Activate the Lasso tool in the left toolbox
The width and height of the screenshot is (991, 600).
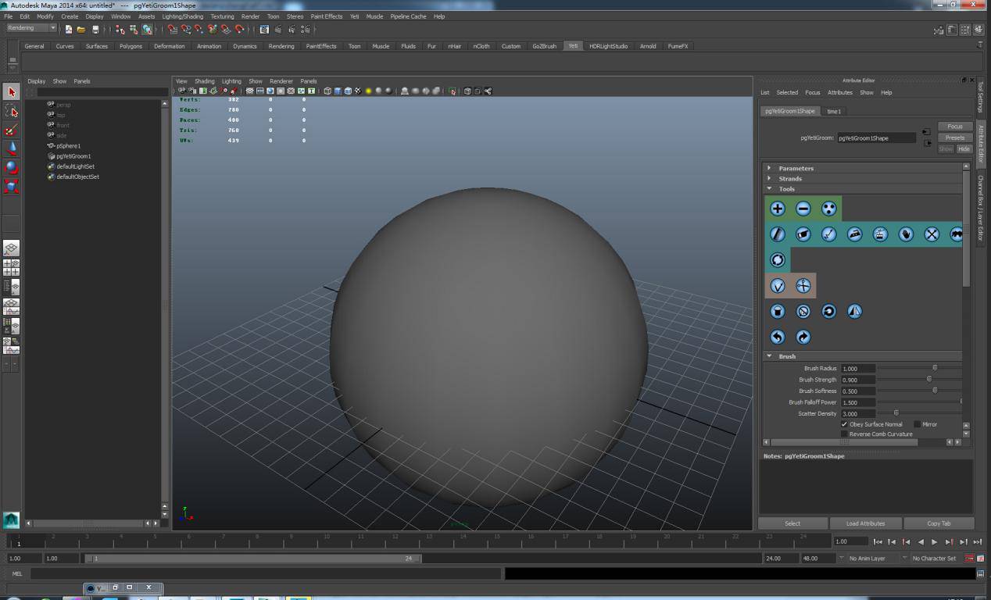(x=11, y=111)
